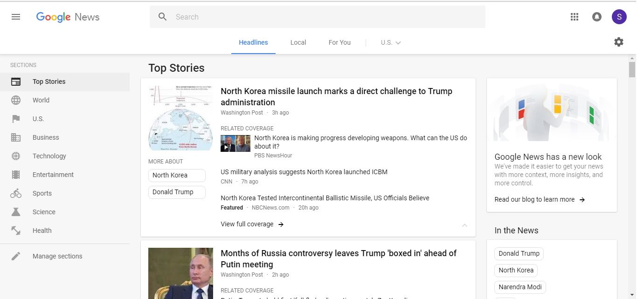Image resolution: width=637 pixels, height=299 pixels.
Task: Open the PBS NewsHour related article
Action: pos(360,142)
